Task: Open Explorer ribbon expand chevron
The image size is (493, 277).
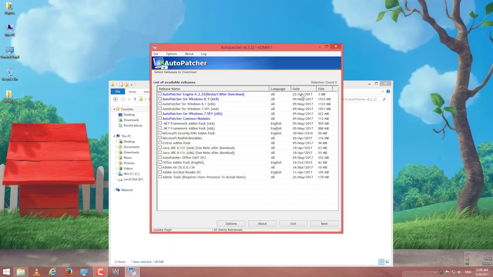Action: tap(382, 92)
